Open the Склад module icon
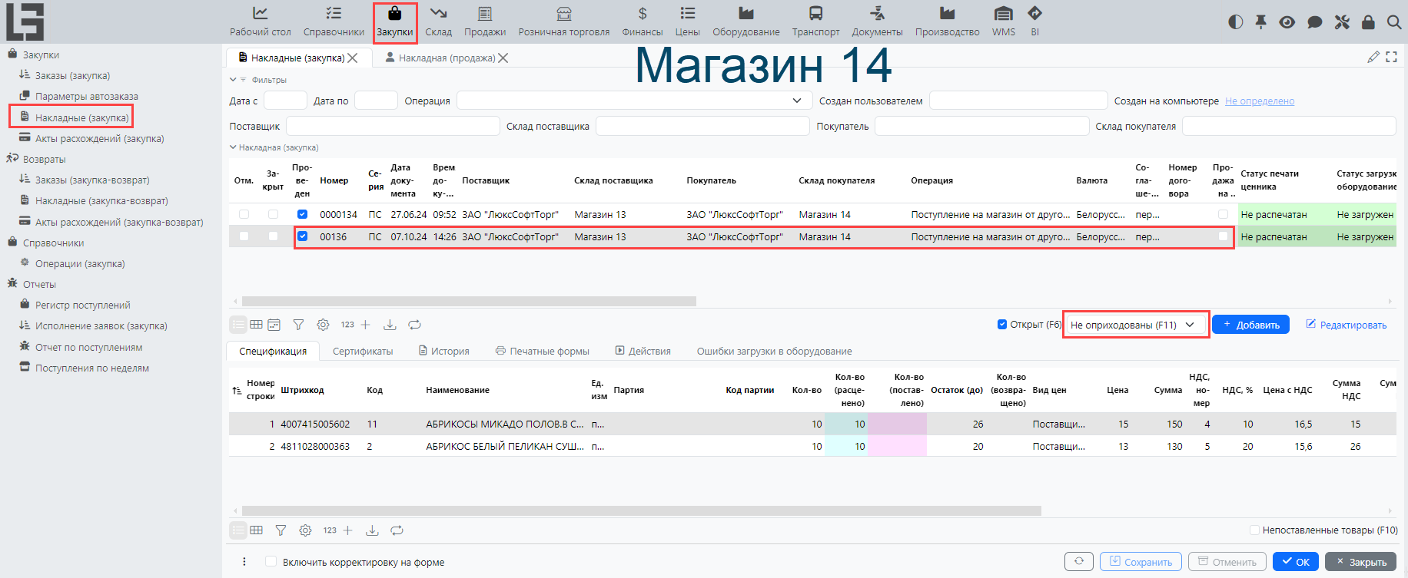The height and width of the screenshot is (578, 1408). point(438,14)
